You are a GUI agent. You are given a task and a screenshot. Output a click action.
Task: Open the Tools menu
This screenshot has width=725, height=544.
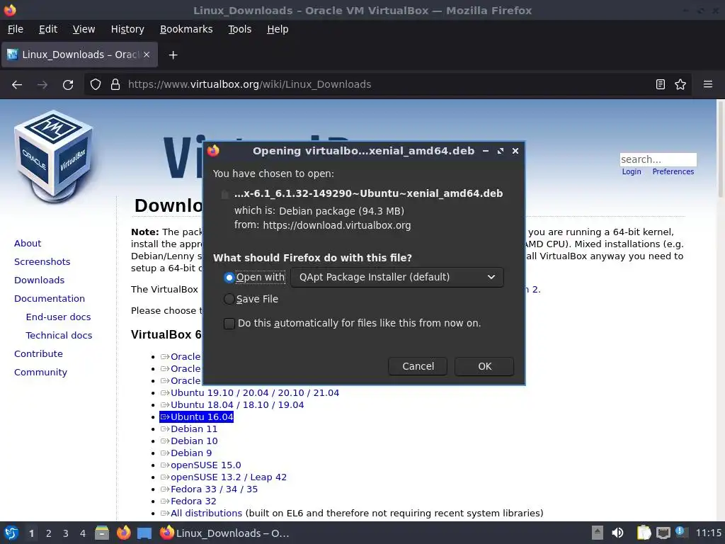point(239,29)
